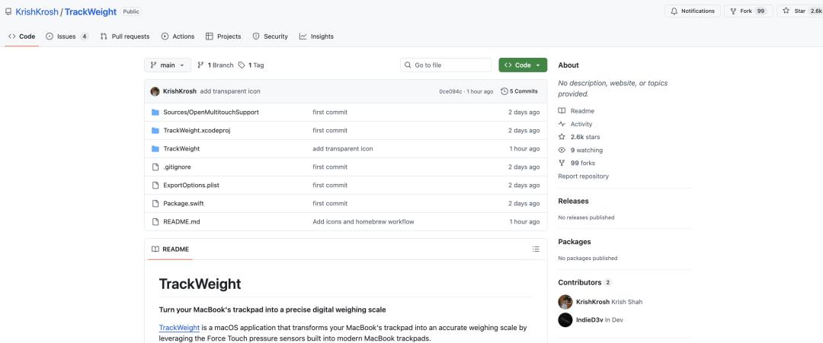
Task: Open the Contributors heading link
Action: (584, 282)
